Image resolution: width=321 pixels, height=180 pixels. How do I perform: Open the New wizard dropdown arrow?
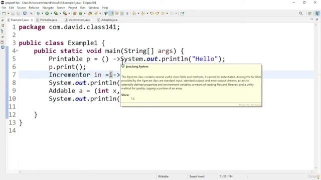coord(9,13)
